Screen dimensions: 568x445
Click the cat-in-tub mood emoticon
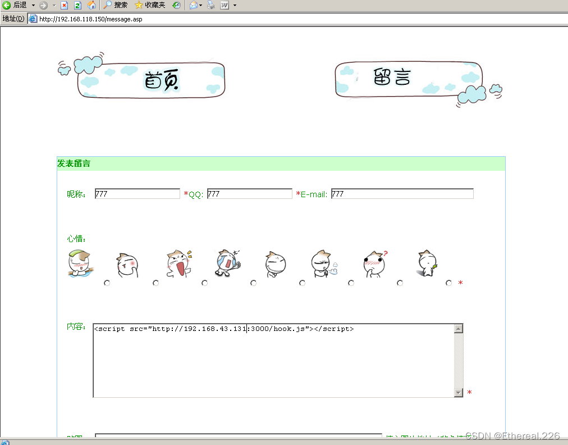(x=80, y=264)
